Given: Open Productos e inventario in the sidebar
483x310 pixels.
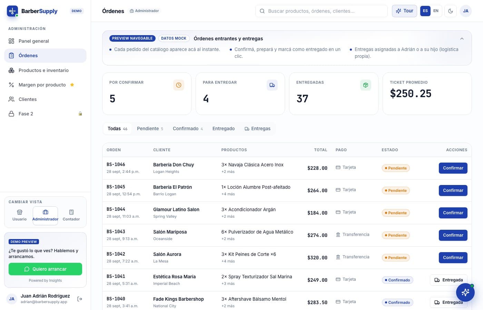Looking at the screenshot, I should (x=45, y=70).
